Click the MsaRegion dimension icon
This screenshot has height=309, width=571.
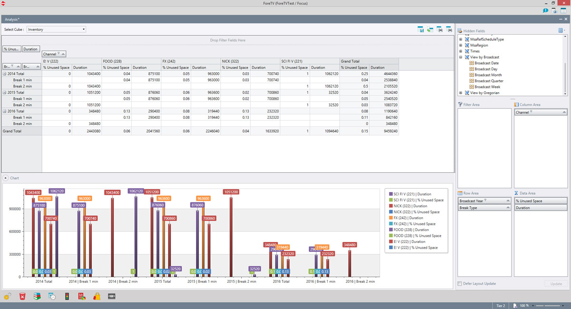coord(466,45)
